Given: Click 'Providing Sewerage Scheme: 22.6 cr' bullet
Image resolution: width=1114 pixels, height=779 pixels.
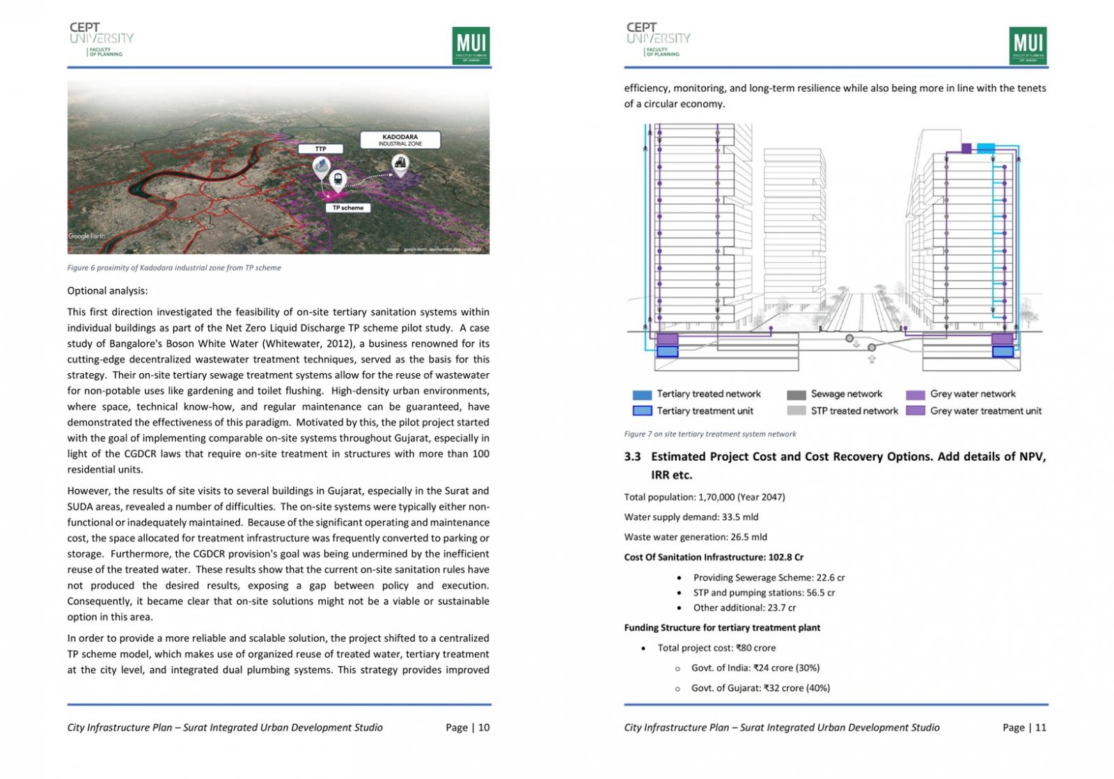Looking at the screenshot, I should coord(769,578).
